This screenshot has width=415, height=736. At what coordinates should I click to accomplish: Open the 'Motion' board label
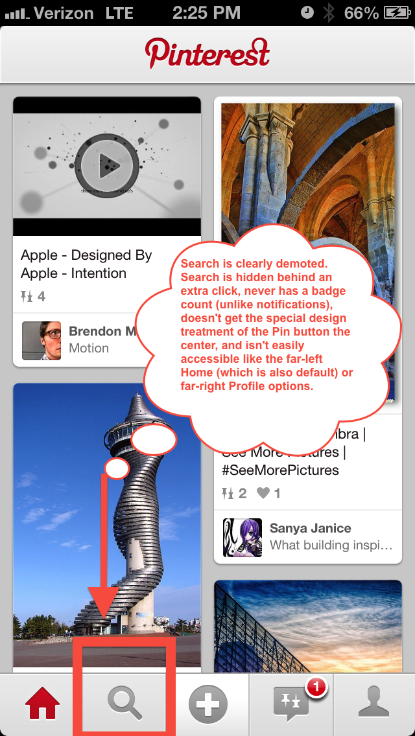point(89,349)
